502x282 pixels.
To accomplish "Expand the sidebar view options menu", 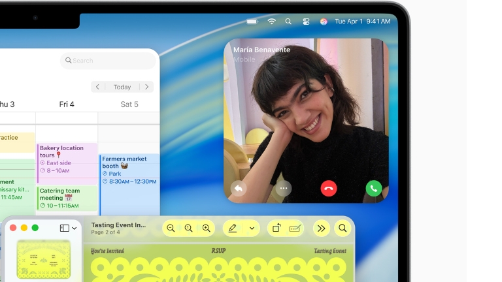I will [69, 228].
